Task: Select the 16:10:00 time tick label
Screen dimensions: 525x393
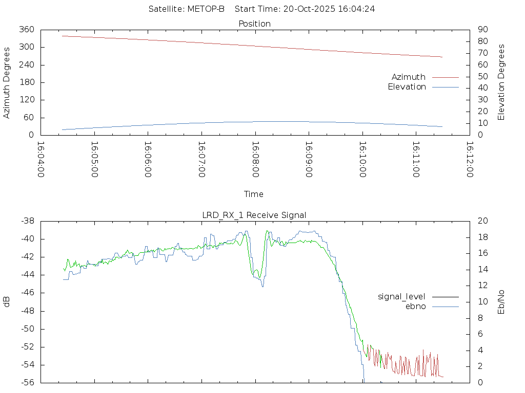Action: (362, 160)
